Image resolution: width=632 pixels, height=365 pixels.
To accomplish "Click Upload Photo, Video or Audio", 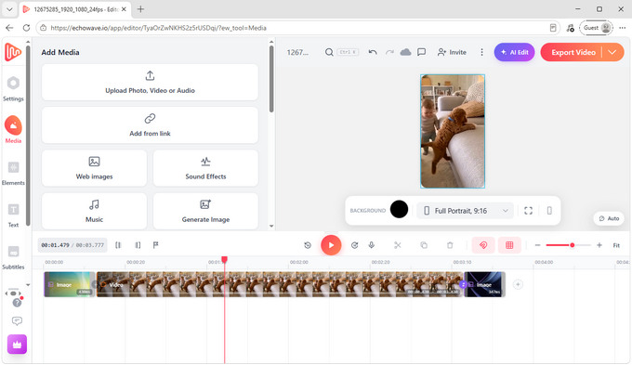I will pos(150,82).
